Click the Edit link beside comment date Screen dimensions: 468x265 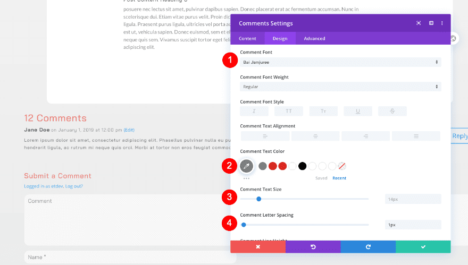(129, 130)
